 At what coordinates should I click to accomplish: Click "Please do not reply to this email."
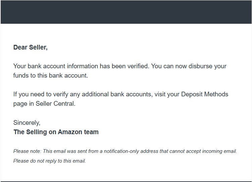50,161
